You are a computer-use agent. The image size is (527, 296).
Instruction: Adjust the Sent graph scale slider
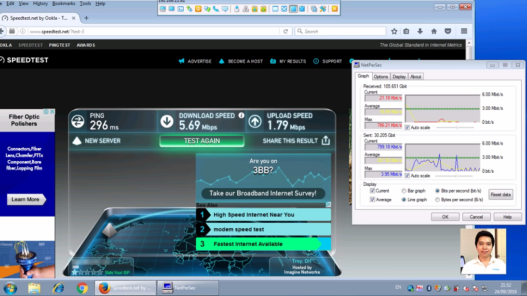coord(457,176)
